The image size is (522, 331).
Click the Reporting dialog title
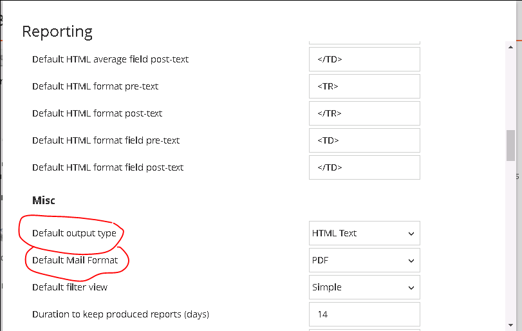pyautogui.click(x=57, y=32)
